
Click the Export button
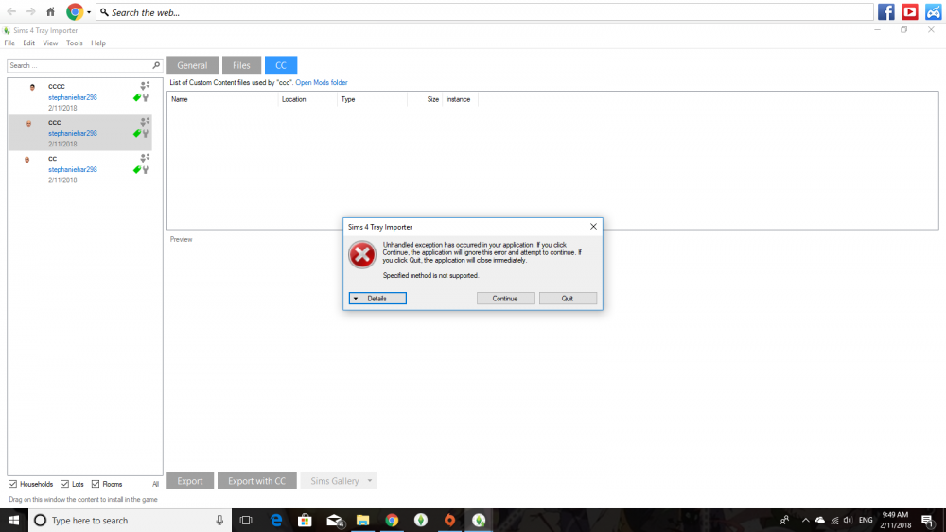(190, 481)
